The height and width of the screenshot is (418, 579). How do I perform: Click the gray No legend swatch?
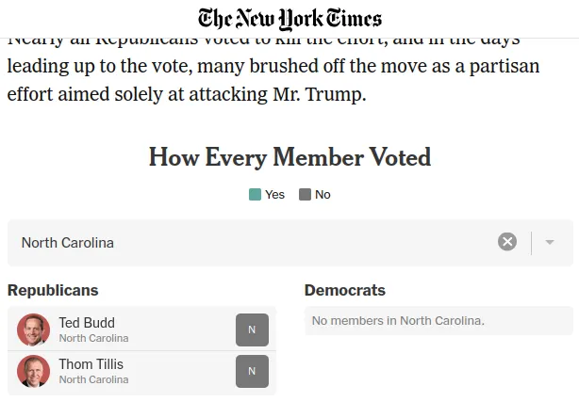[x=305, y=195]
